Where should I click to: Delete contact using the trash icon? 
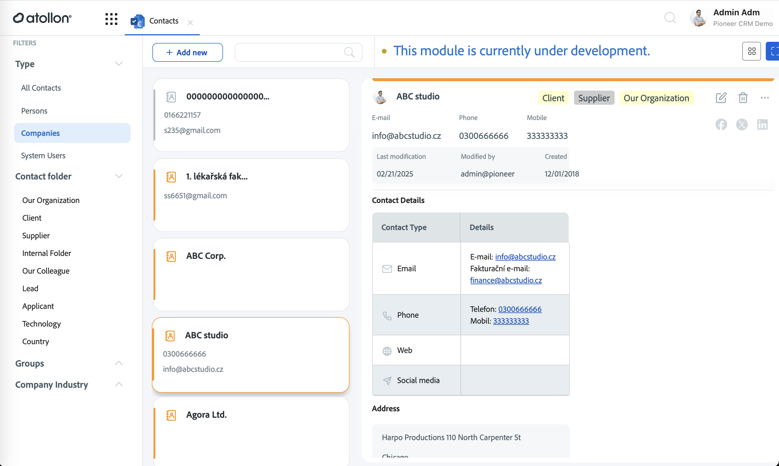[743, 98]
